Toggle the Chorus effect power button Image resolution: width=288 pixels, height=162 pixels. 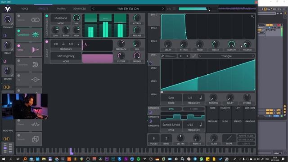tap(19, 16)
